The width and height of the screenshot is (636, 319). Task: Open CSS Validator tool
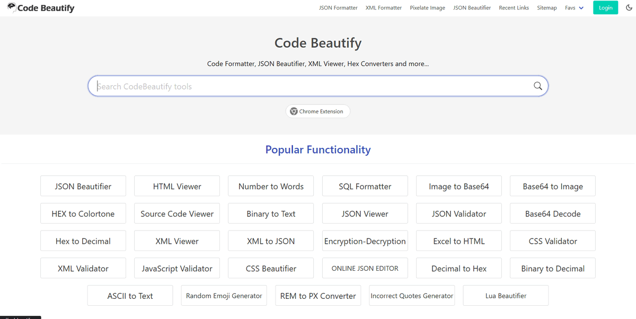553,241
